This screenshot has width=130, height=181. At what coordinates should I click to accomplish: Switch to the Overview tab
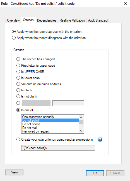tap(13, 20)
